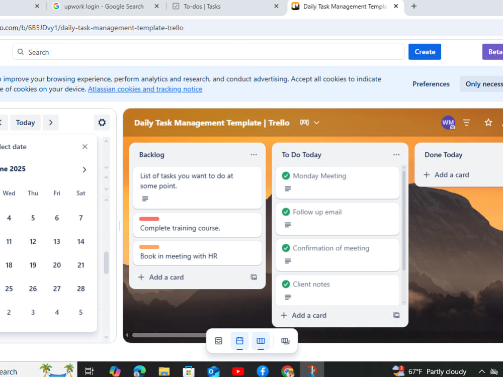
Task: Switch to To-dos Tasks browser tab
Action: (202, 7)
